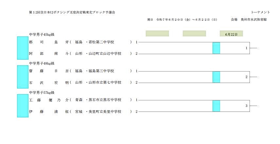280x144 pixels.
Task: Click the school name 黒石市立黒石中学校
Action: pos(105,100)
